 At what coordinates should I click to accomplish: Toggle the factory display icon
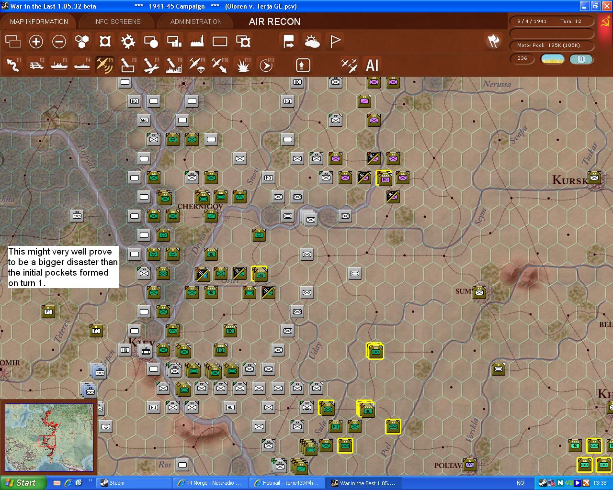click(x=197, y=42)
